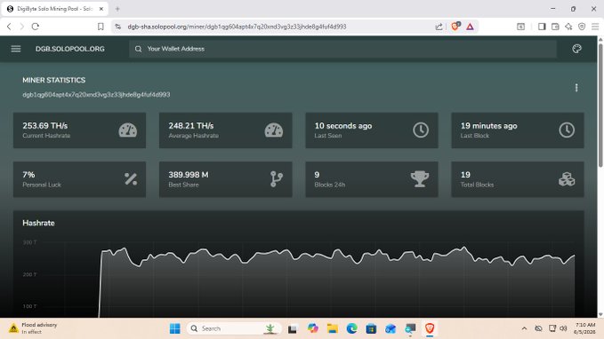604x339 pixels.
Task: Open Microsoft Edge from the taskbar
Action: pyautogui.click(x=351, y=328)
